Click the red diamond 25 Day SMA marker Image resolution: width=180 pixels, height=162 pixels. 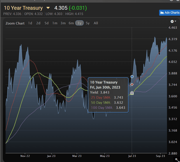[132, 84]
